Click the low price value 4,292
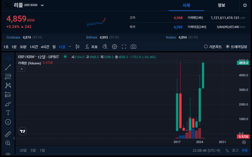252x157 pixels. [178, 27]
